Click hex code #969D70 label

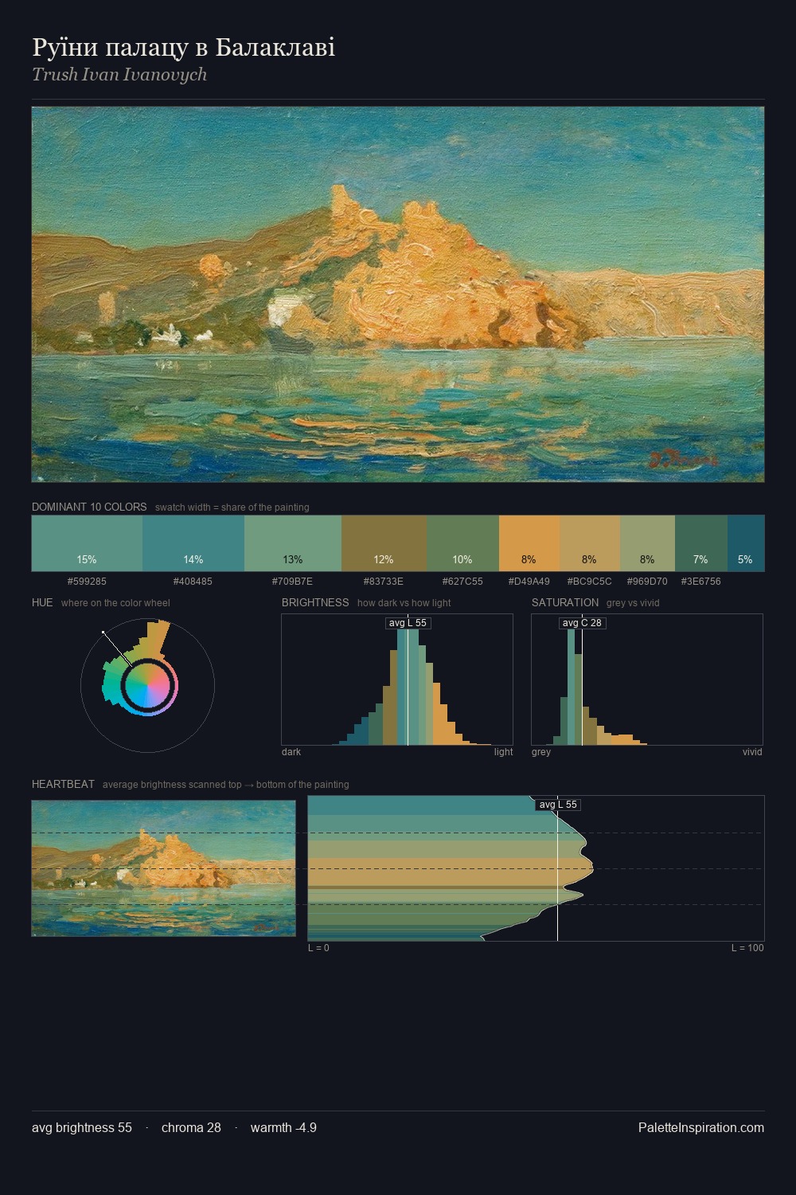647,582
